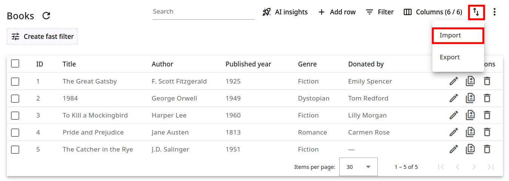Open the Filter panel
The width and height of the screenshot is (509, 181).
coord(380,12)
